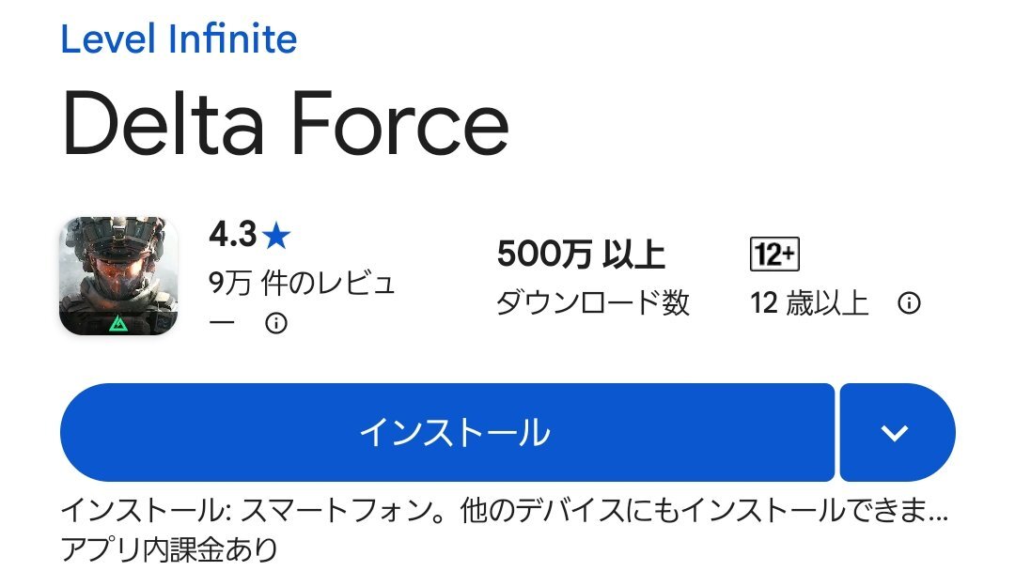Click the info icon beside 12 歳以上

coord(909,303)
